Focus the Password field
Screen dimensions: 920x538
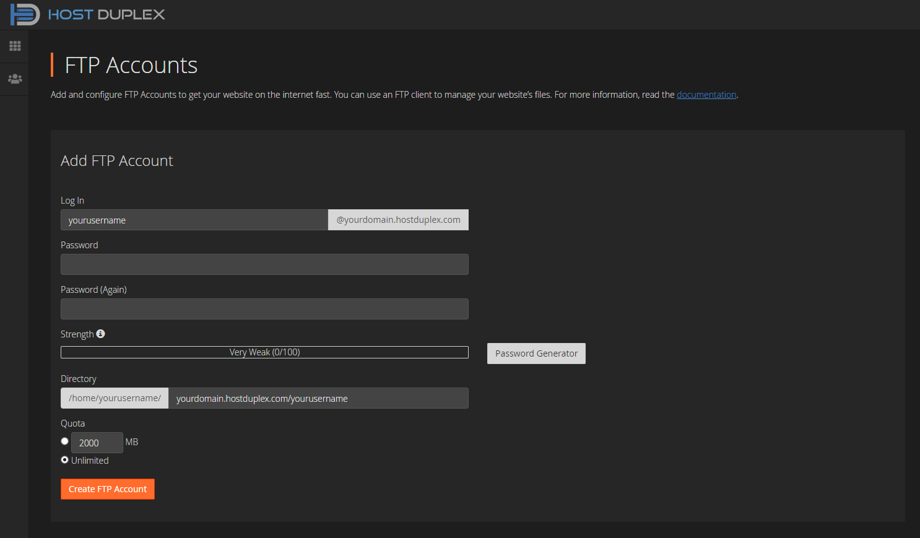pyautogui.click(x=264, y=264)
